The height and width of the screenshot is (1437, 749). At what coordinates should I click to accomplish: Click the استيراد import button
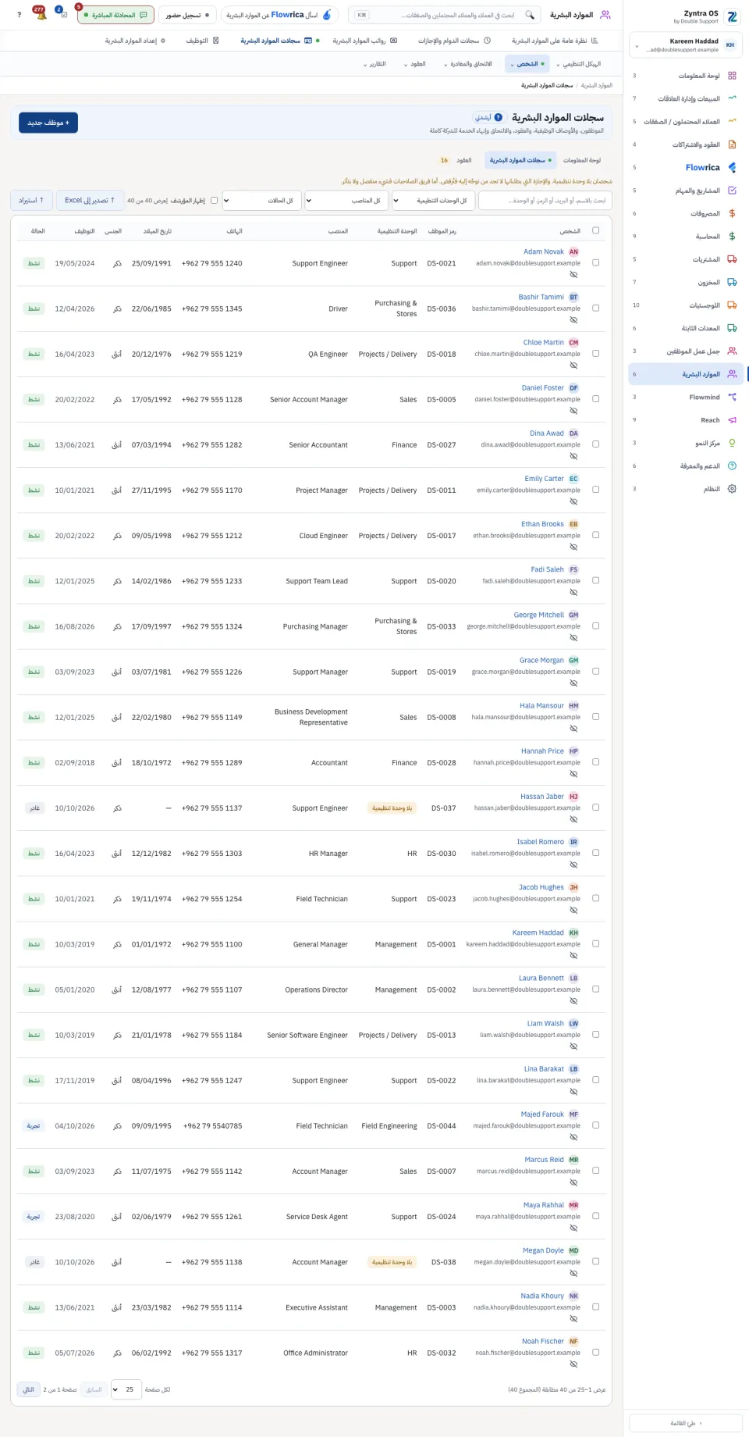pyautogui.click(x=31, y=201)
